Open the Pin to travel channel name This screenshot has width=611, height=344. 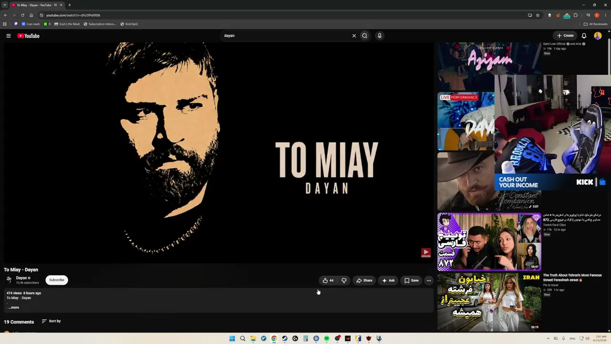[x=551, y=285]
